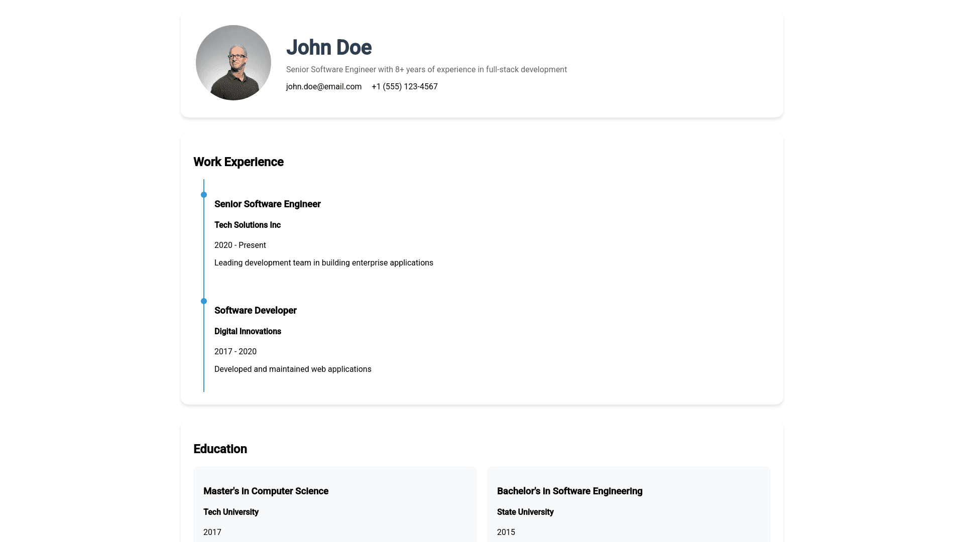Click the 2017 - 2020 date range
The height and width of the screenshot is (542, 964).
point(235,352)
